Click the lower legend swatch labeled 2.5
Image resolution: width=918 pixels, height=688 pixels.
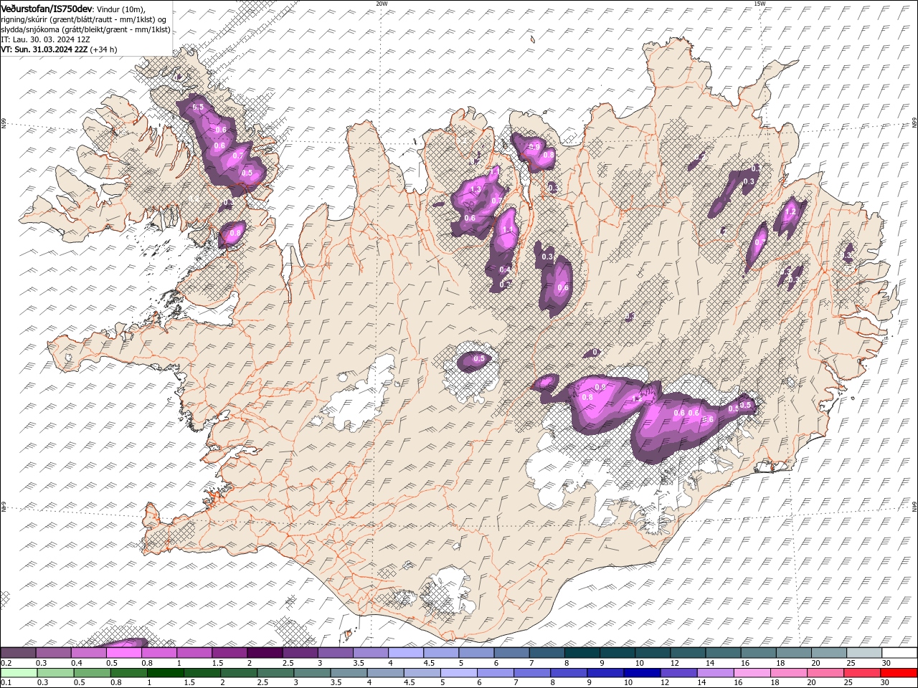click(x=275, y=673)
